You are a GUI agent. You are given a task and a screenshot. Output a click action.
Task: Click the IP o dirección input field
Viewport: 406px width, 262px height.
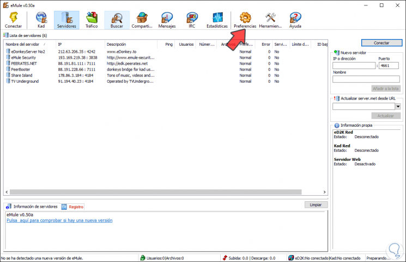[x=354, y=66]
